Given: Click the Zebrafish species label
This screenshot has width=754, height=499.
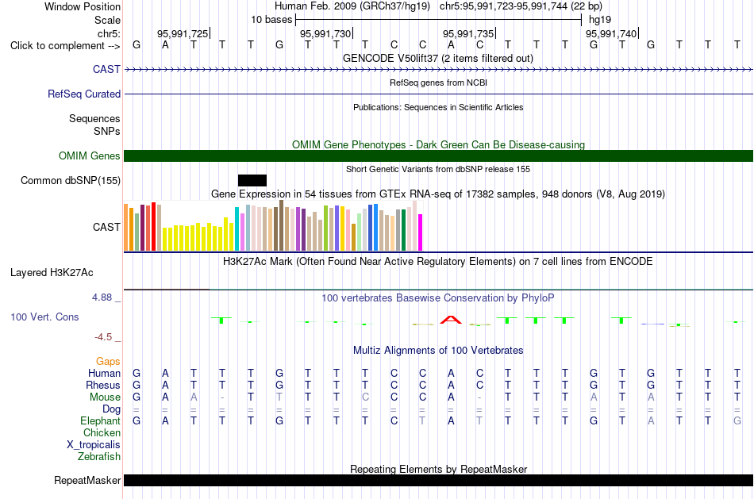Looking at the screenshot, I should coord(99,456).
